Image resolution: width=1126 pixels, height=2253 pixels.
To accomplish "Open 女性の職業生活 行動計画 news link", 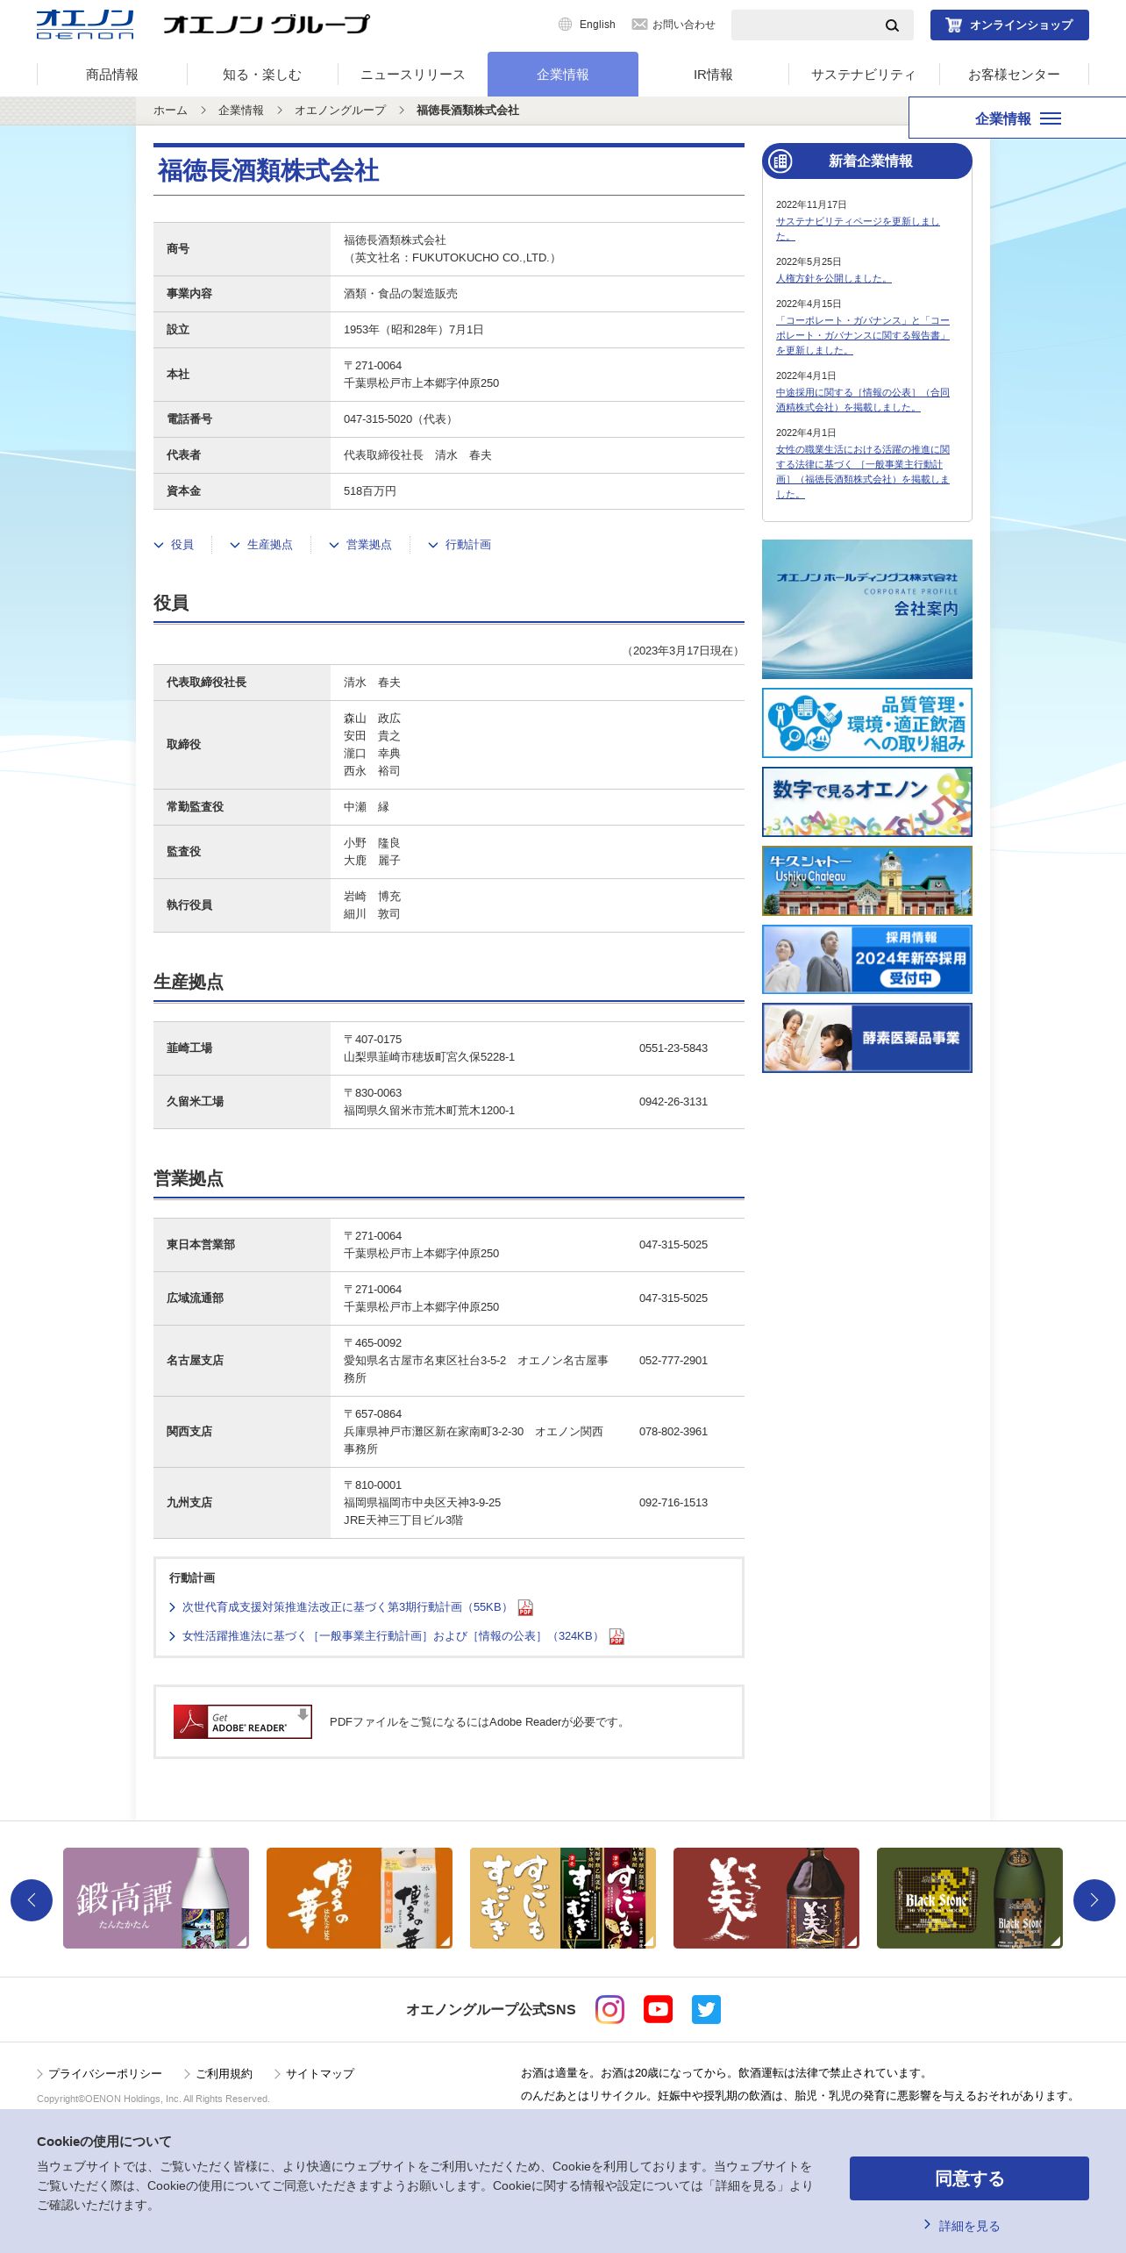I will point(863,472).
